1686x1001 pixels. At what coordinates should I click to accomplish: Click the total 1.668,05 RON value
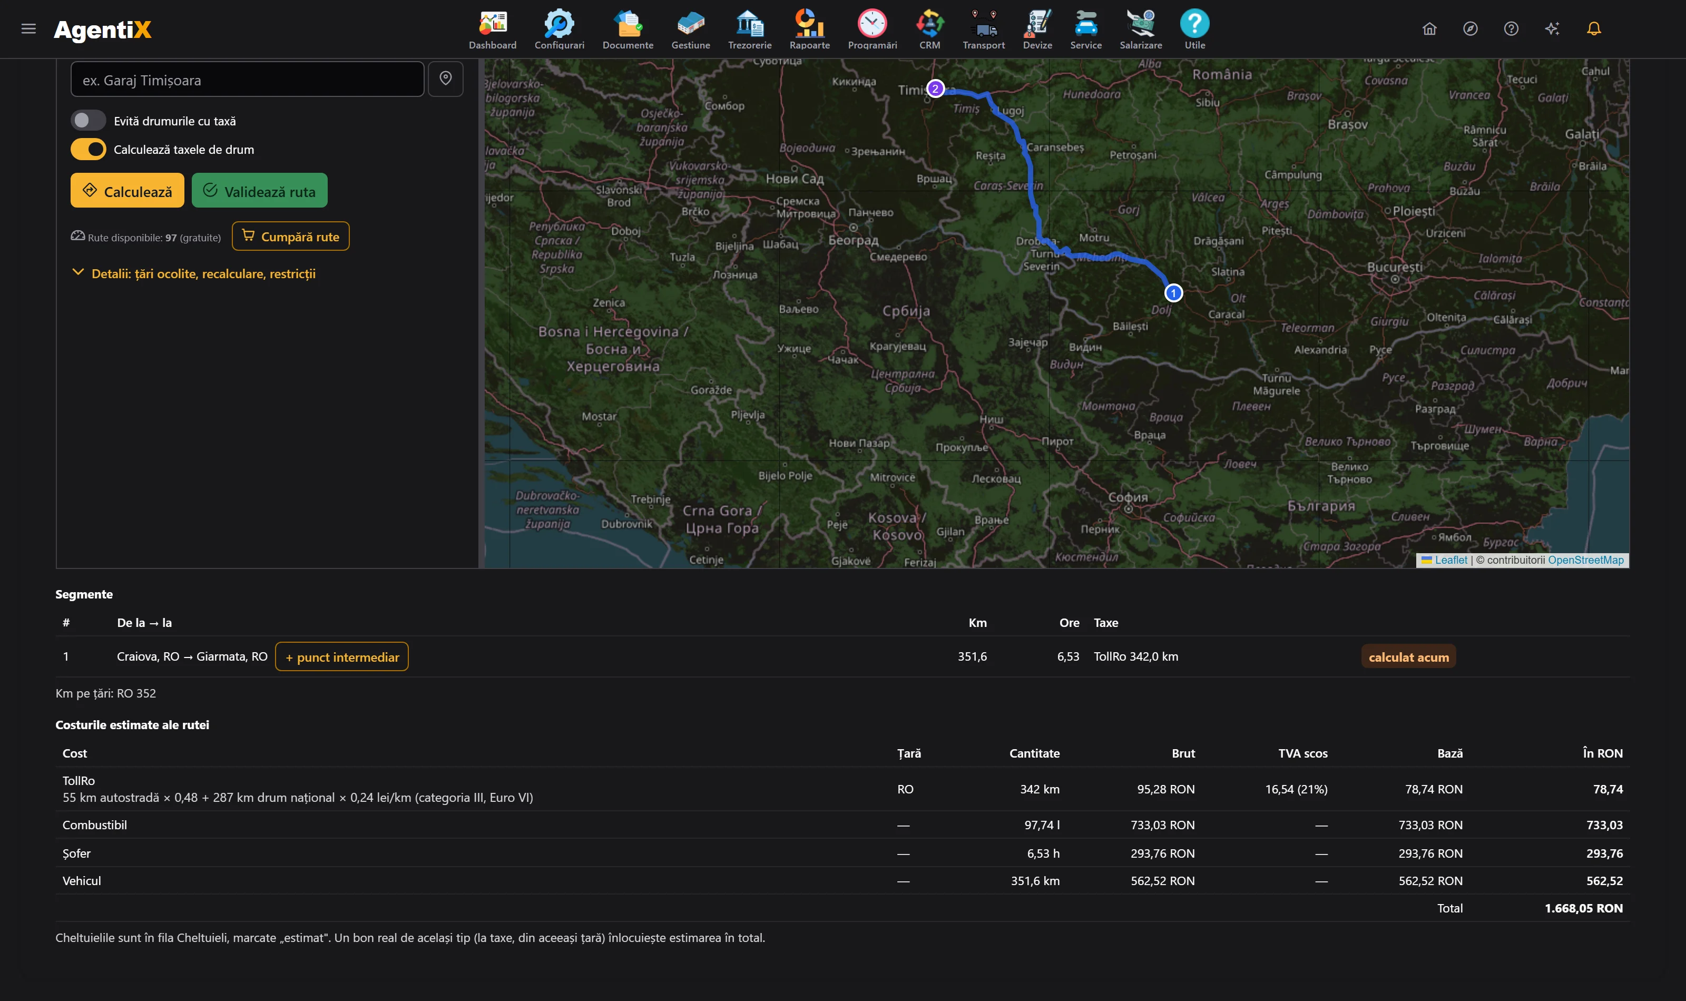[1583, 908]
